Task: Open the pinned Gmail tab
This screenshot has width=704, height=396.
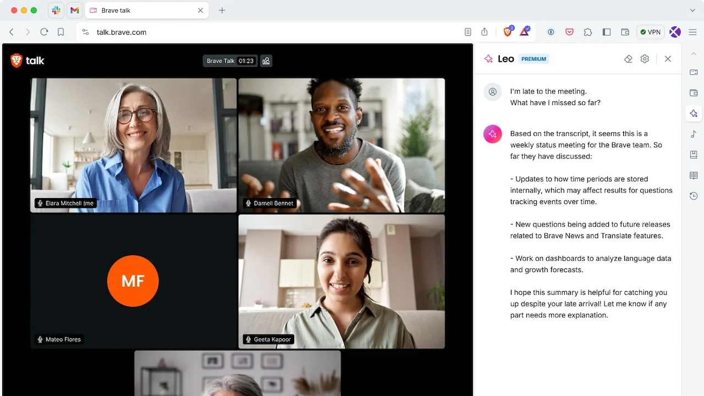Action: point(74,10)
